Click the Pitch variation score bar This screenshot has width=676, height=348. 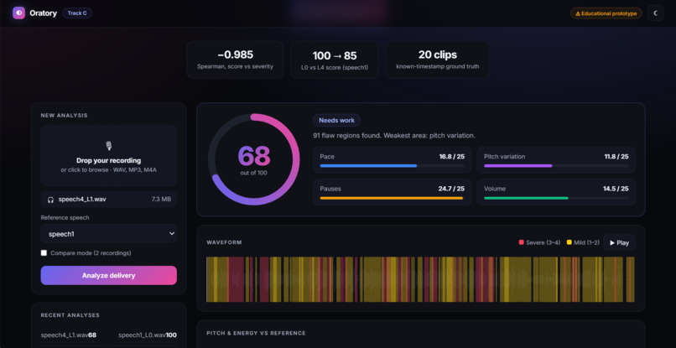[556, 165]
